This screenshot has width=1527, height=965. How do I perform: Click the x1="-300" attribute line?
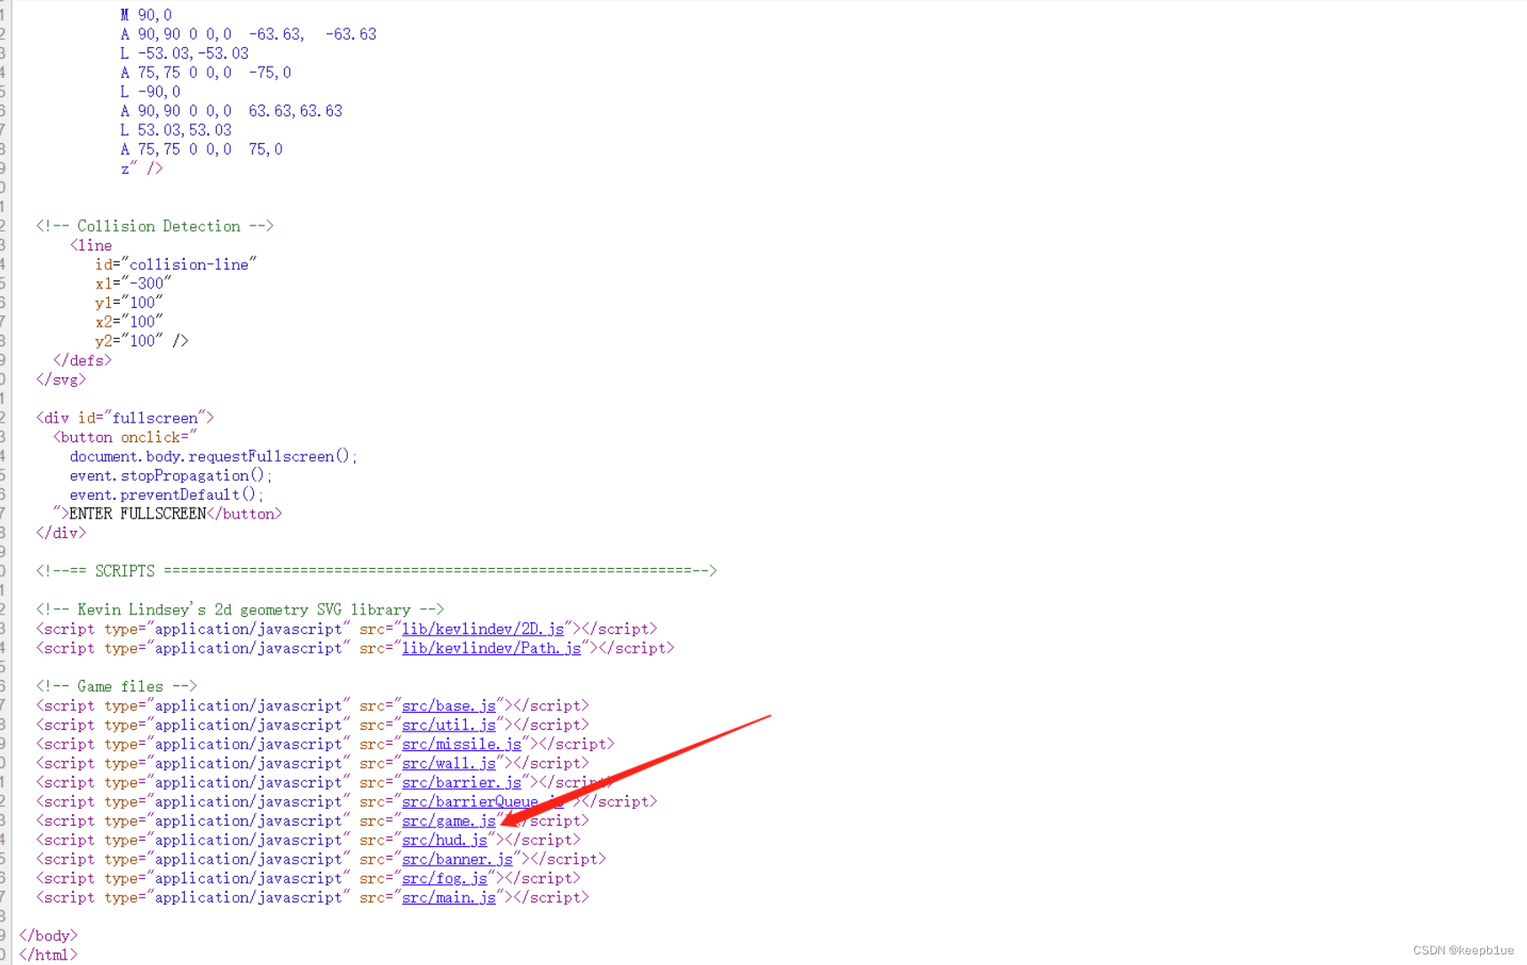(133, 283)
